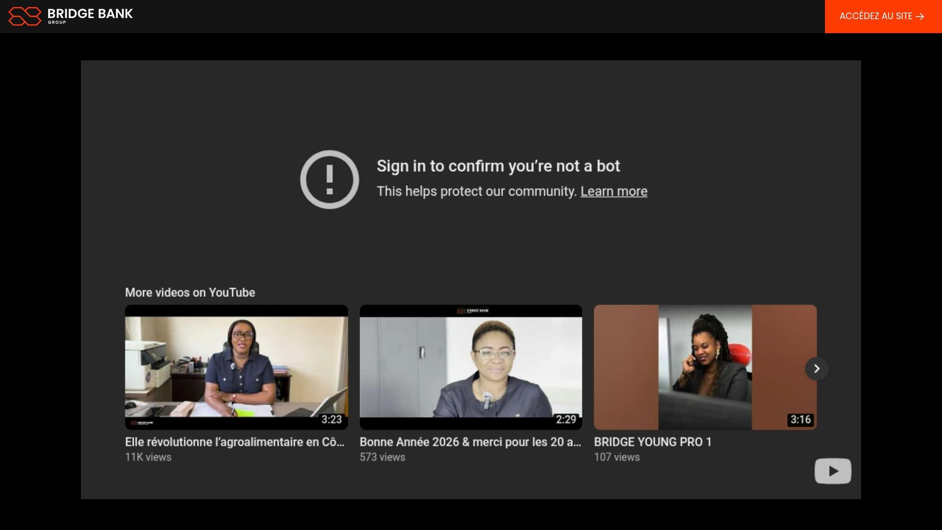This screenshot has width=942, height=530.
Task: Click the 'More videos on YouTube' heading
Action: click(190, 293)
